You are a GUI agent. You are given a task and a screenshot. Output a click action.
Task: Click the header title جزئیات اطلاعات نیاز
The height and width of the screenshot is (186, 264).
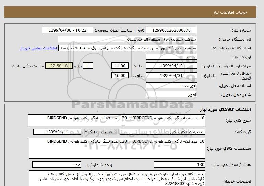[230, 12]
